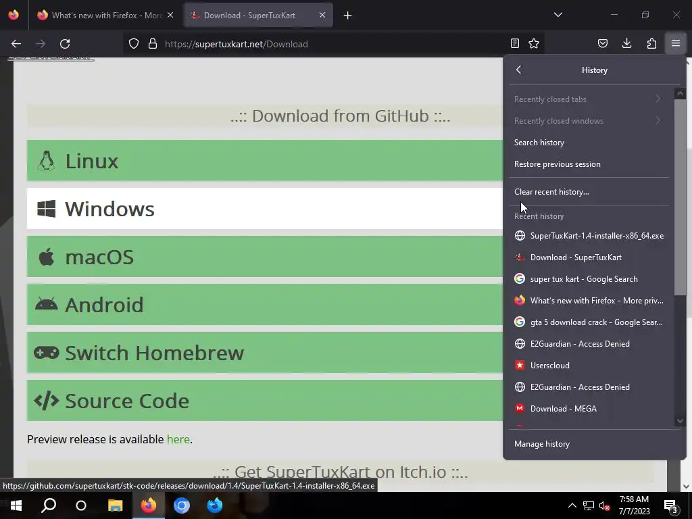The width and height of the screenshot is (692, 519).
Task: Open File Explorer from taskbar
Action: [x=115, y=505]
